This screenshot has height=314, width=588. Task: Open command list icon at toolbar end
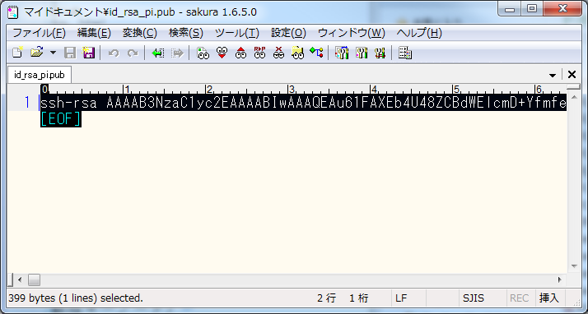pyautogui.click(x=405, y=53)
